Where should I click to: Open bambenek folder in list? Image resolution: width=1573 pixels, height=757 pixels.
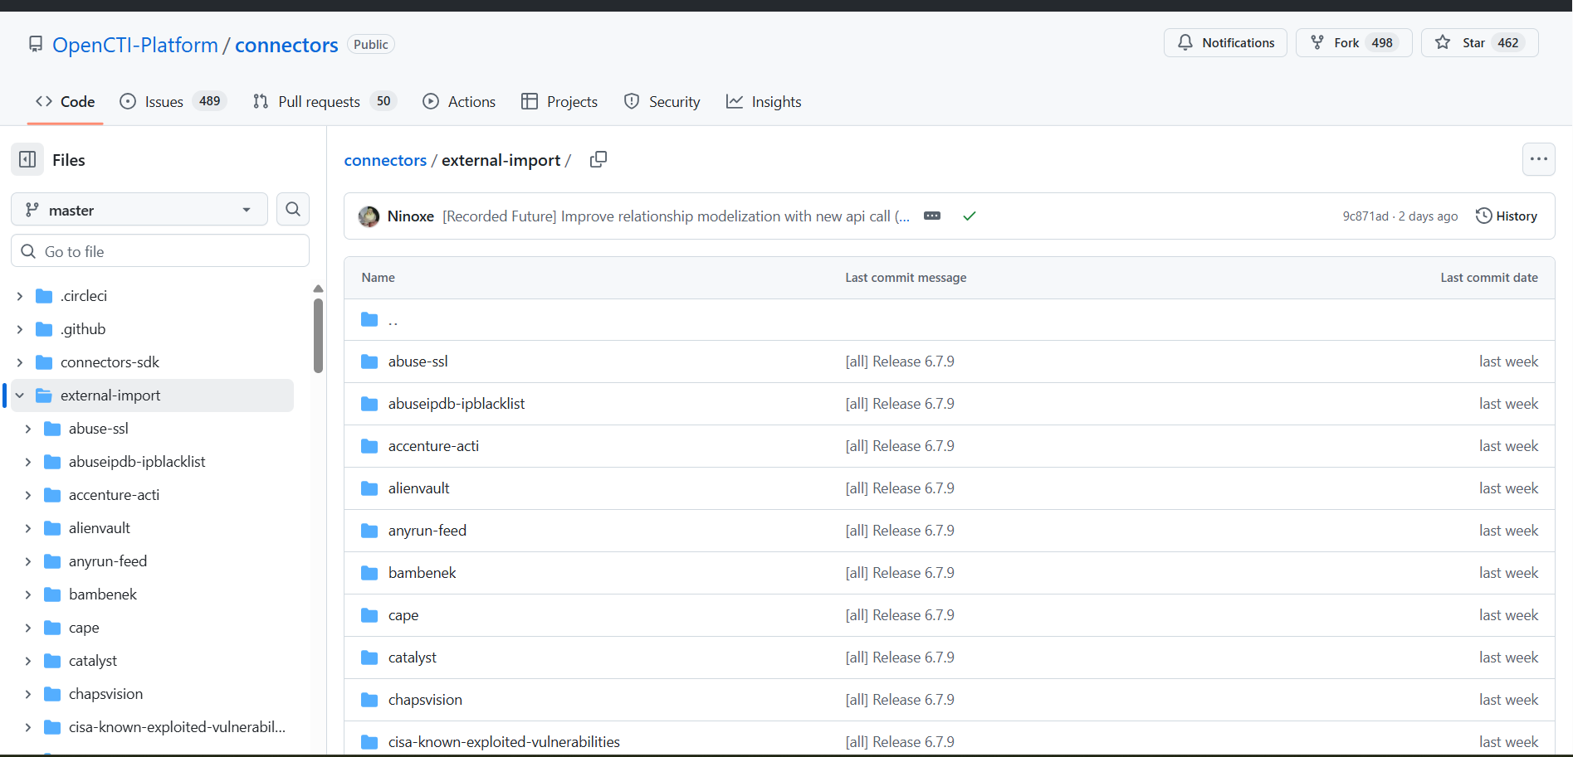(422, 573)
